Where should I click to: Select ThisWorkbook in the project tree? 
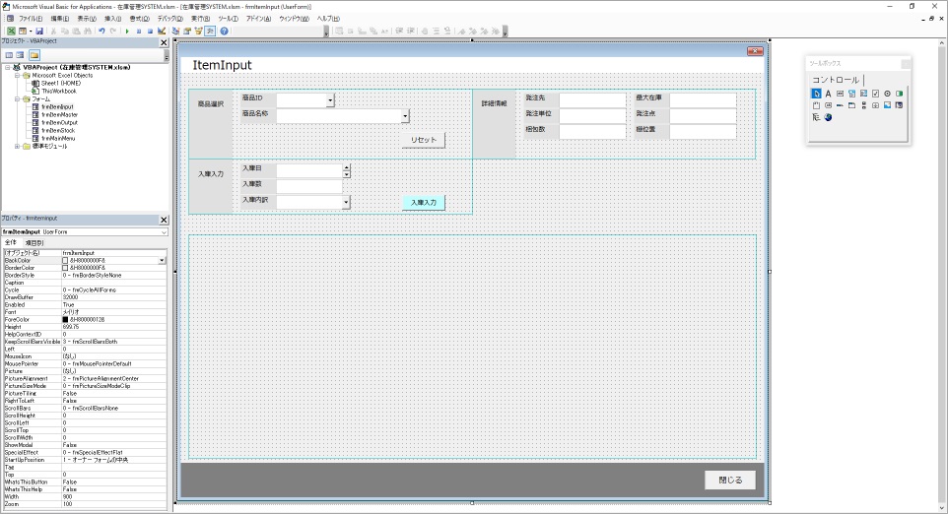(x=59, y=92)
